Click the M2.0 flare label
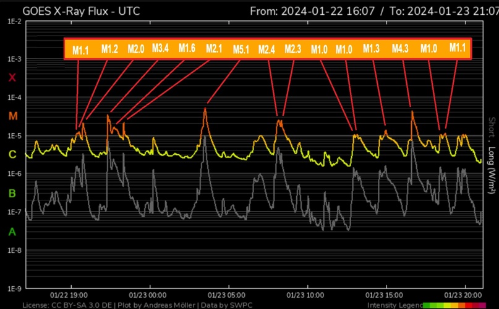This screenshot has height=309, width=499. [x=135, y=49]
